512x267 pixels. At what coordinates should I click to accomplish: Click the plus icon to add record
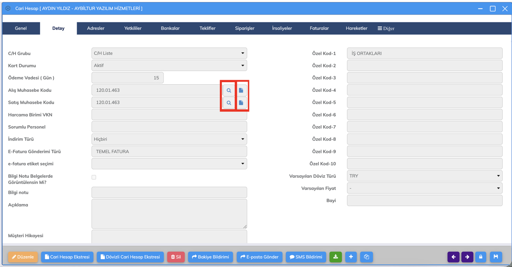(351, 257)
